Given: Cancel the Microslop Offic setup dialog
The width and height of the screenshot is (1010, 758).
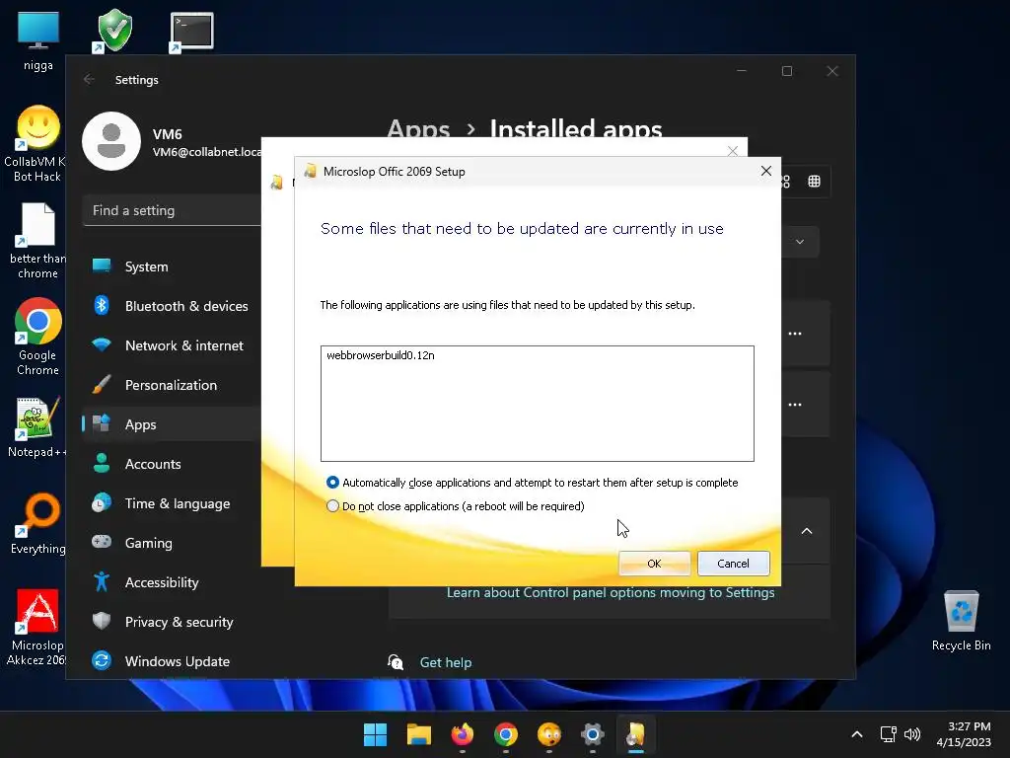Looking at the screenshot, I should (x=733, y=564).
